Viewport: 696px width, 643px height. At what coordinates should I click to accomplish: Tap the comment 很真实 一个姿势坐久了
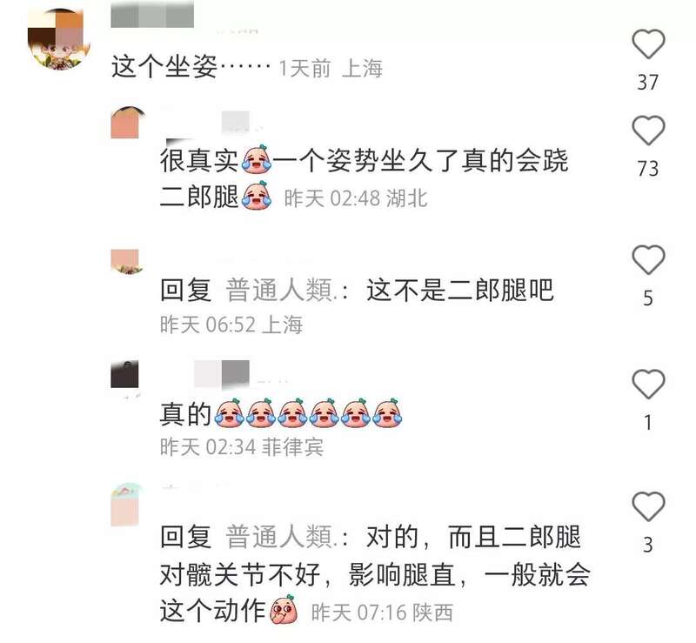coord(364,178)
